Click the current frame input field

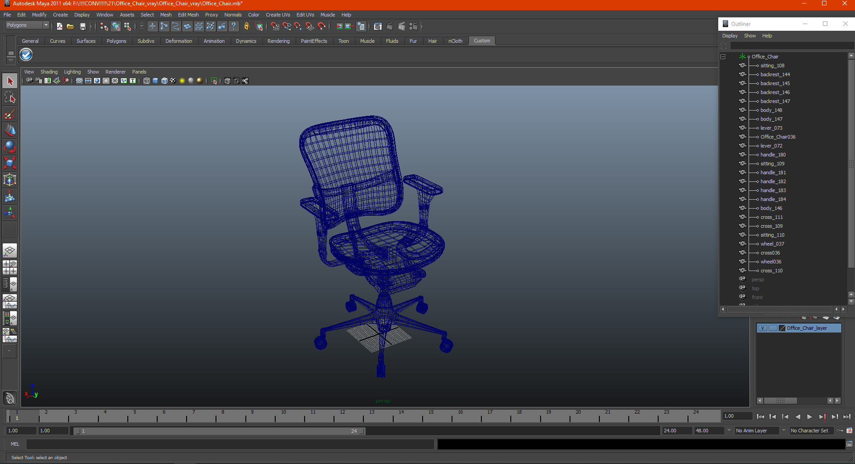[737, 416]
